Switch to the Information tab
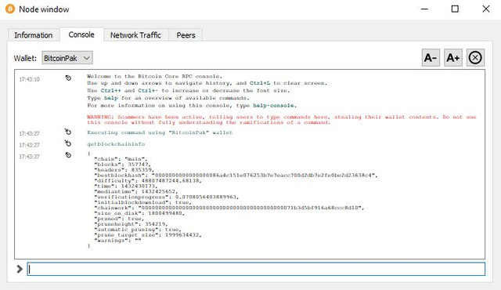The image size is (501, 290). pyautogui.click(x=34, y=35)
